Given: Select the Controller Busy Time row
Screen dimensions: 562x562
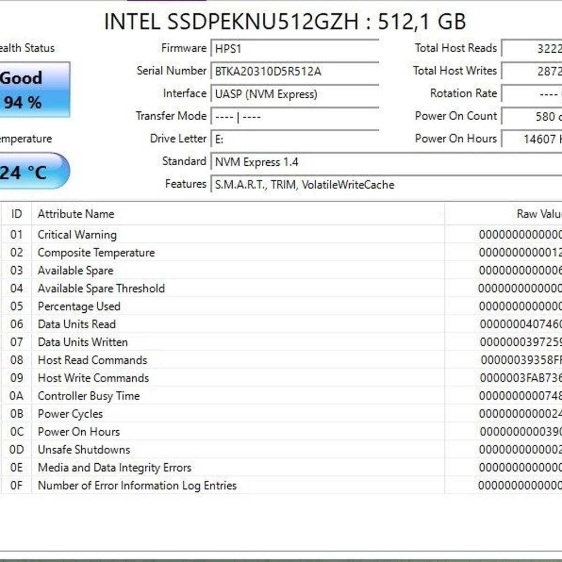Looking at the screenshot, I should click(x=281, y=396).
